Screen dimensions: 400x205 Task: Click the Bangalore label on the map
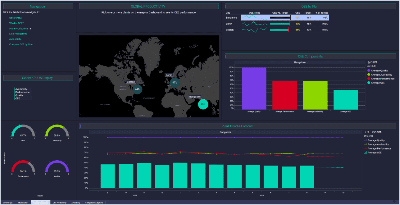pyautogui.click(x=195, y=97)
